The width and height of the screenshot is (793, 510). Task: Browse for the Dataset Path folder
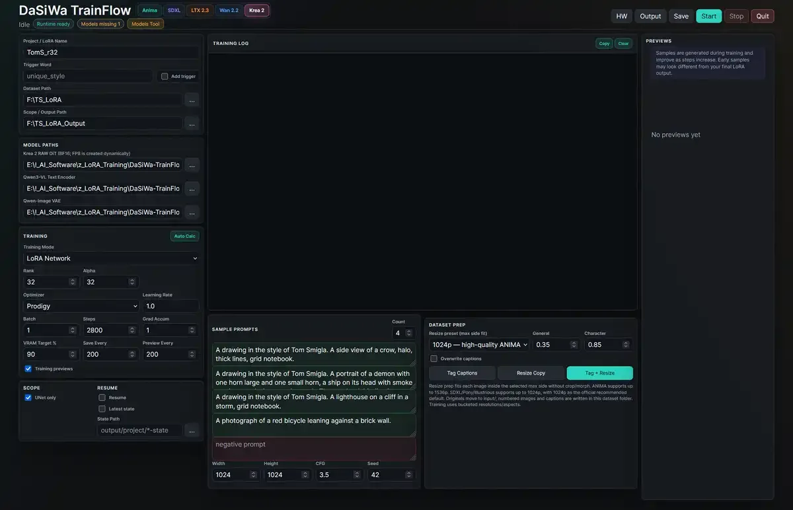(x=192, y=100)
